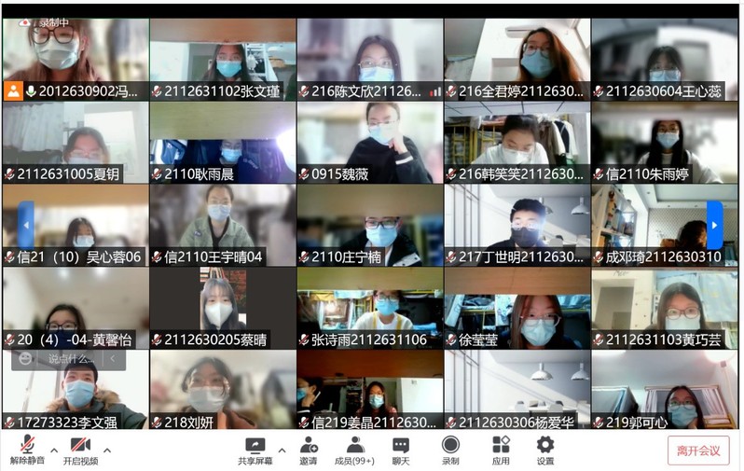This screenshot has width=744, height=471.
Task: Open share screen options arrow
Action: [282, 450]
